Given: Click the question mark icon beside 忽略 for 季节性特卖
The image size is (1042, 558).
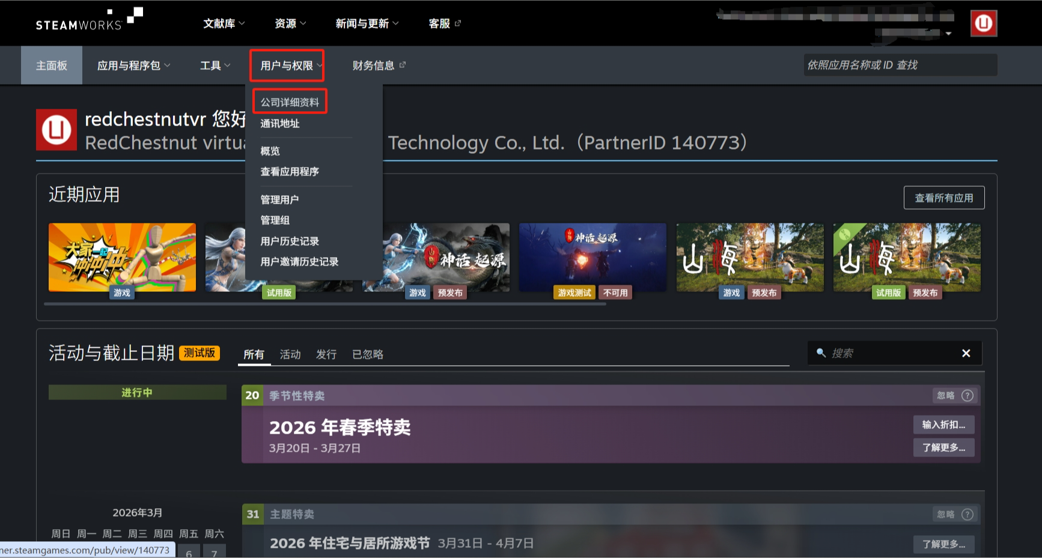Looking at the screenshot, I should pyautogui.click(x=967, y=395).
